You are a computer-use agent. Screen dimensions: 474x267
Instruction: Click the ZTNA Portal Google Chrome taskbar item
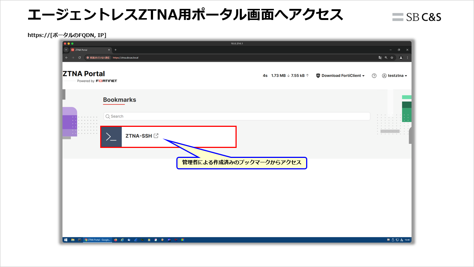tap(97, 240)
